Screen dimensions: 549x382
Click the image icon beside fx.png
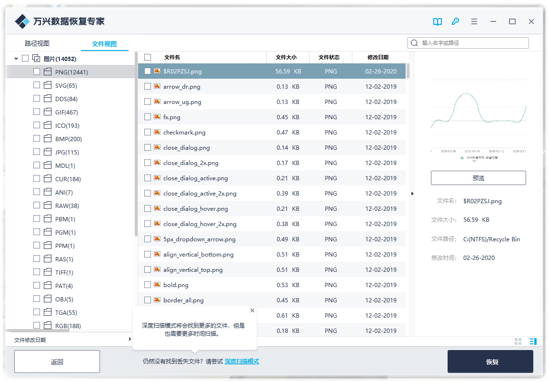pos(157,117)
